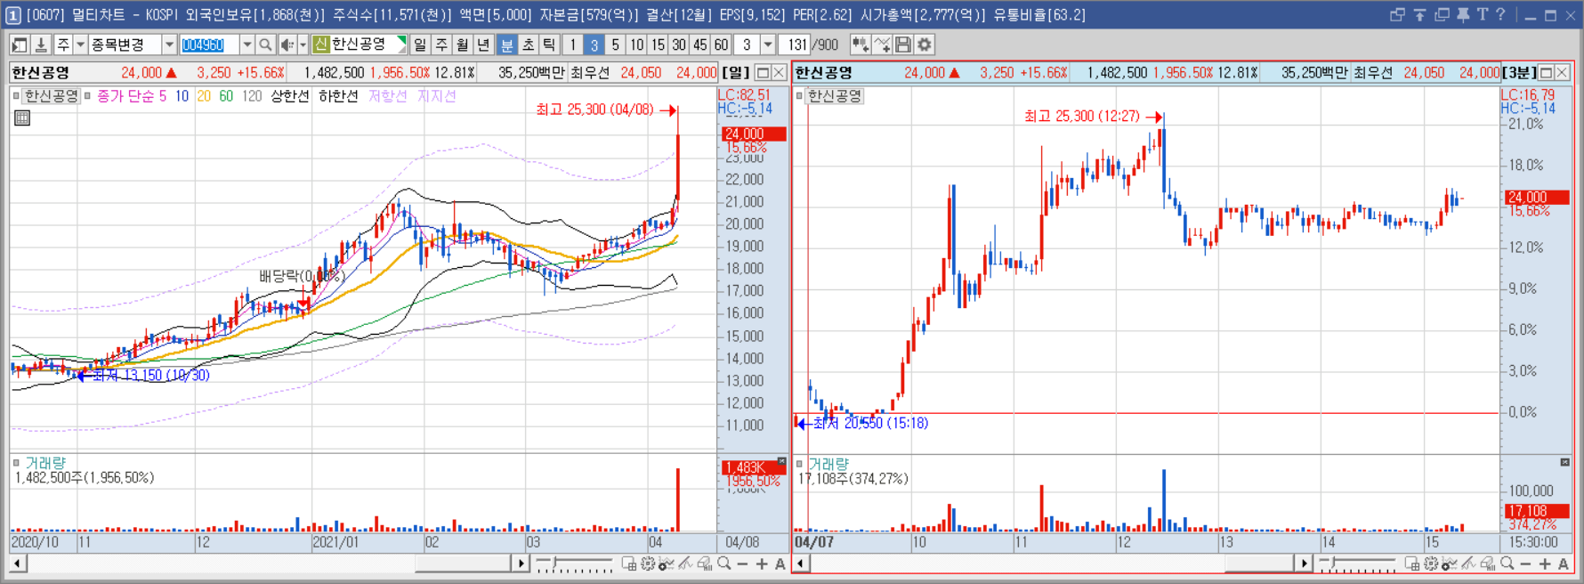This screenshot has height=584, width=1584.
Task: Open the stock code 004960 dropdown arrow
Action: [x=246, y=45]
